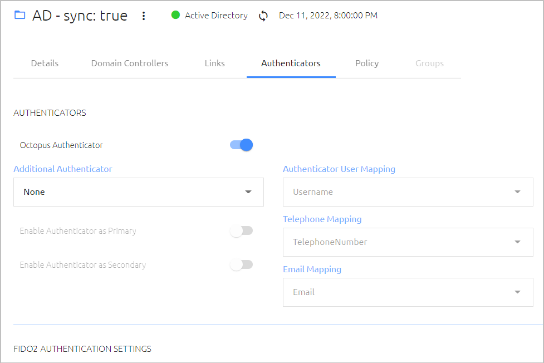Open the three-dot more options menu
This screenshot has height=363, width=544.
point(144,16)
